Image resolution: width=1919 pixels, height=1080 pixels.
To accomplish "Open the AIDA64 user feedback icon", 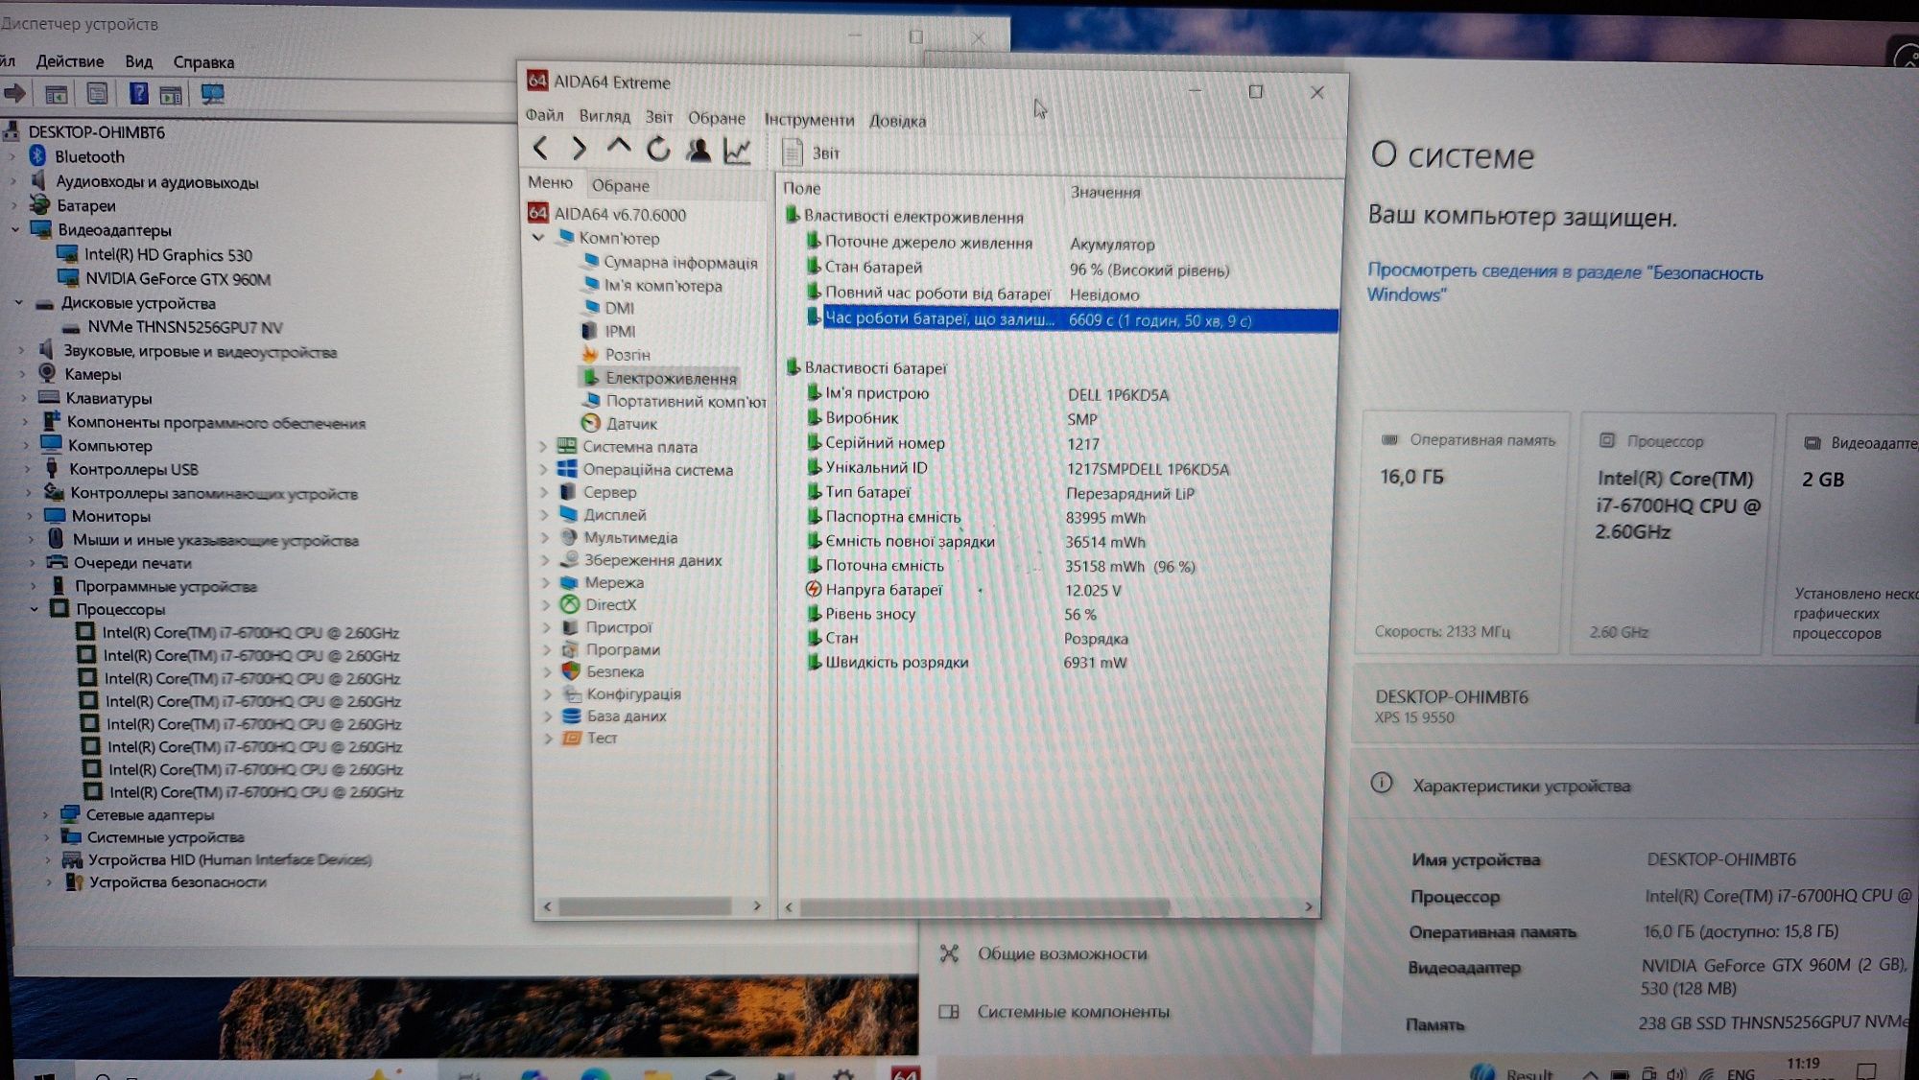I will point(699,151).
